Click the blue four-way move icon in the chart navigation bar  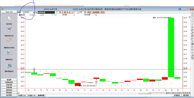pos(173,93)
